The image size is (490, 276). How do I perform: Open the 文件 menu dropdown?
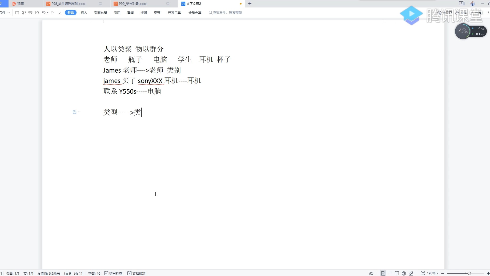[5, 13]
